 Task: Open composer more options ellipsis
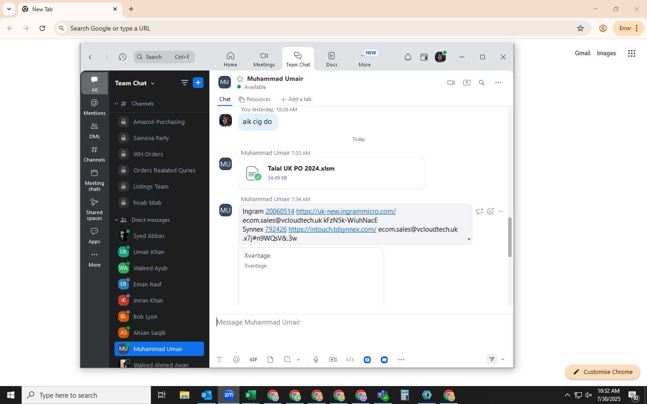(401, 360)
